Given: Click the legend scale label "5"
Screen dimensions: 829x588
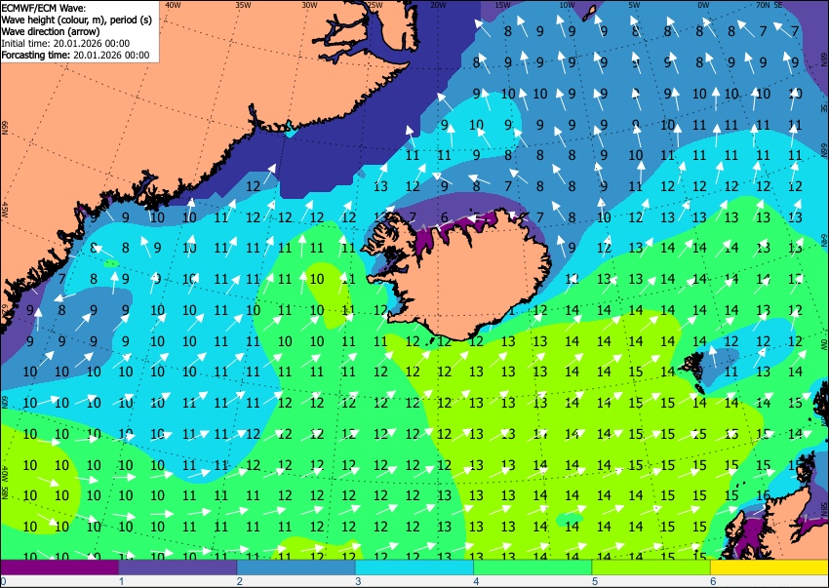Looking at the screenshot, I should (x=595, y=581).
